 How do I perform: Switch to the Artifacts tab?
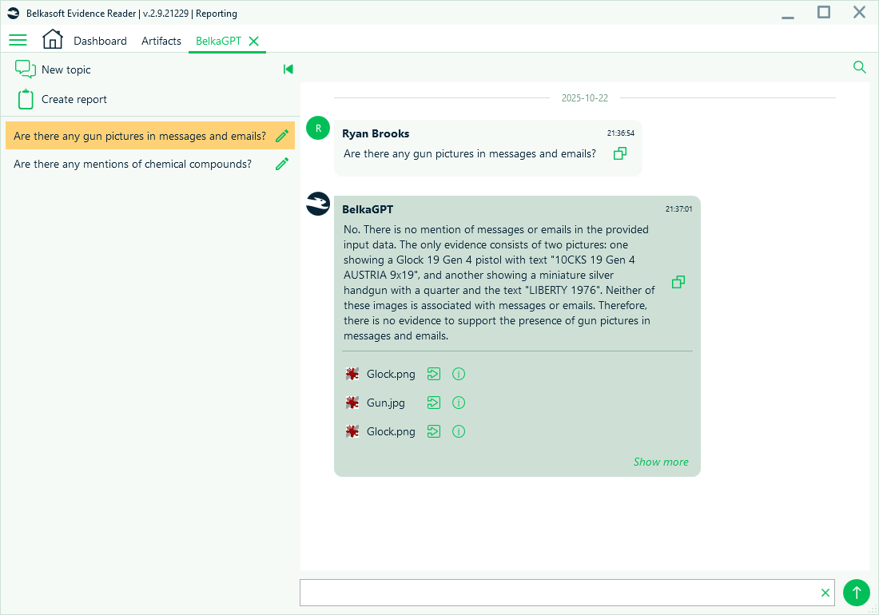pos(161,41)
